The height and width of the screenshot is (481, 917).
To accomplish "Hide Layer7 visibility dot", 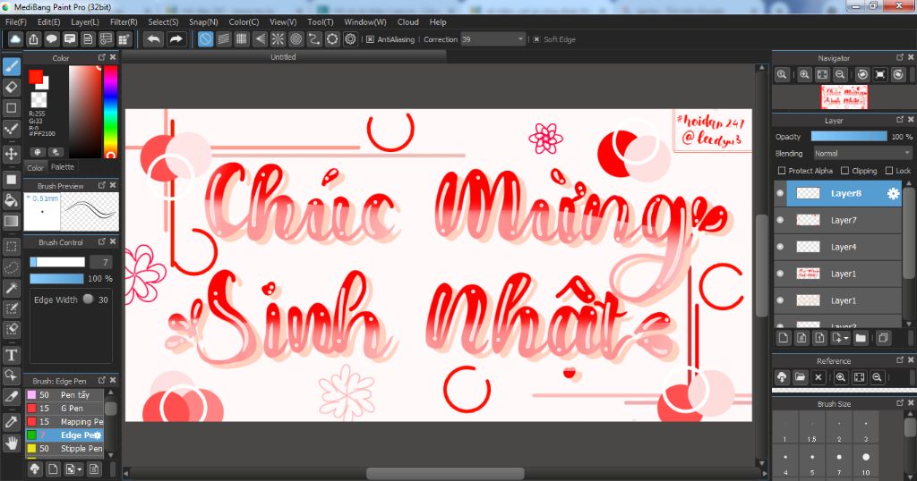I will point(780,220).
